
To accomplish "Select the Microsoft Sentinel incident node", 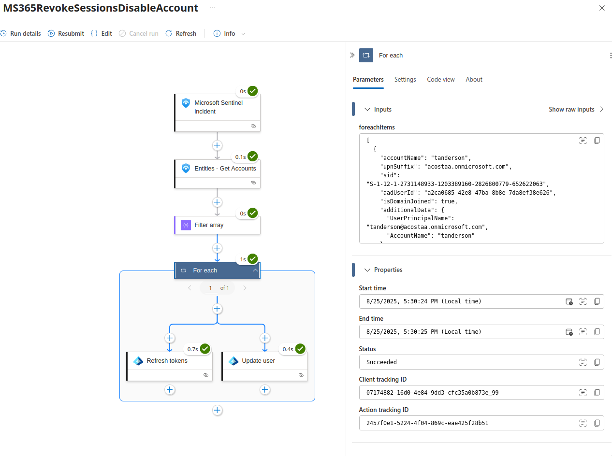I will pos(217,112).
